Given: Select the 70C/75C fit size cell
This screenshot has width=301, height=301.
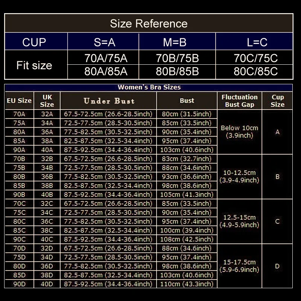Looking at the screenshot, I should [254, 58].
